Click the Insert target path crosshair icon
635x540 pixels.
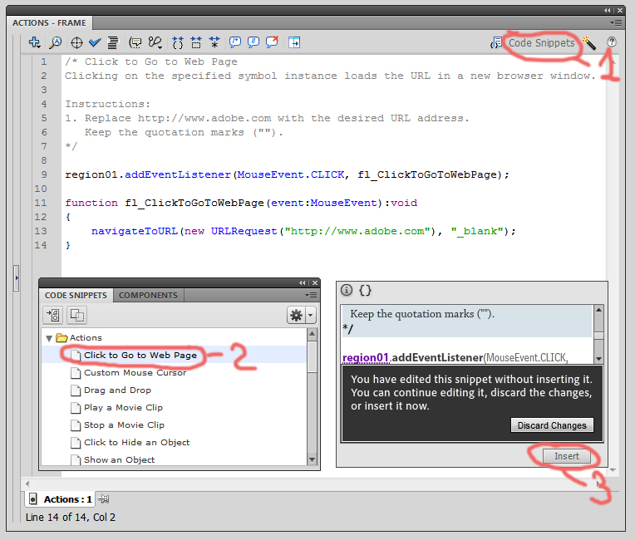pyautogui.click(x=76, y=42)
